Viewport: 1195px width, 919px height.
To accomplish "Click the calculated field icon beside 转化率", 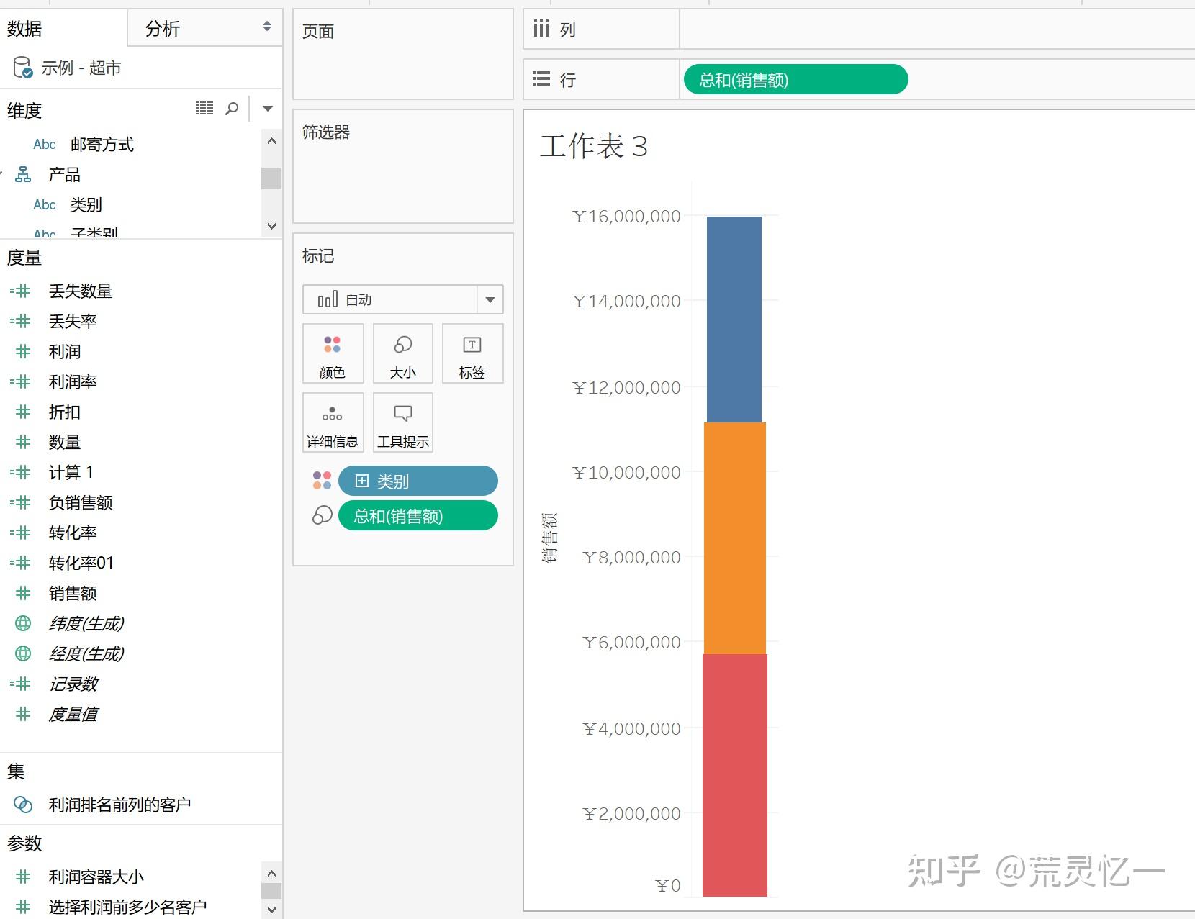I will (20, 533).
